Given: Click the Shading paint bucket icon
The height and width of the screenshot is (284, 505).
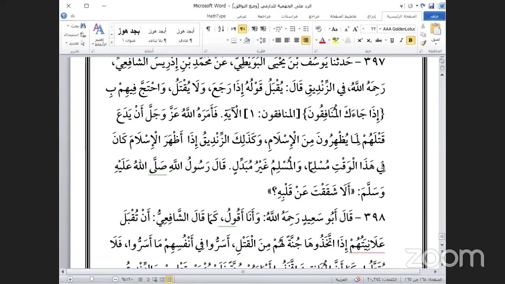Looking at the screenshot, I should tap(247, 40).
